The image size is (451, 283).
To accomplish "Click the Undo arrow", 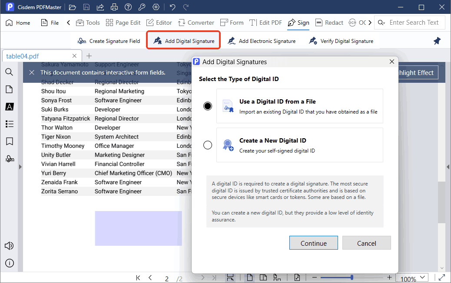I will coord(172,7).
